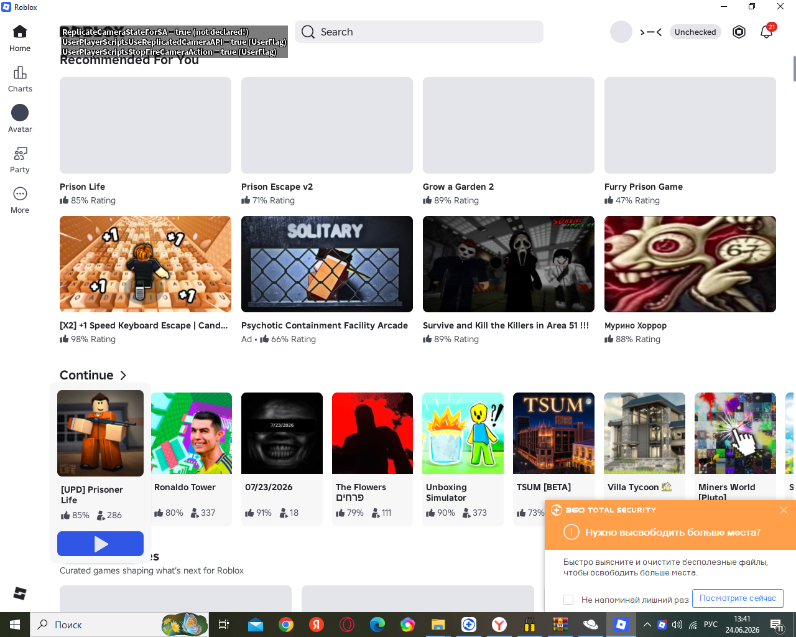Open the Windows Start menu
The image size is (796, 637).
pyautogui.click(x=15, y=625)
